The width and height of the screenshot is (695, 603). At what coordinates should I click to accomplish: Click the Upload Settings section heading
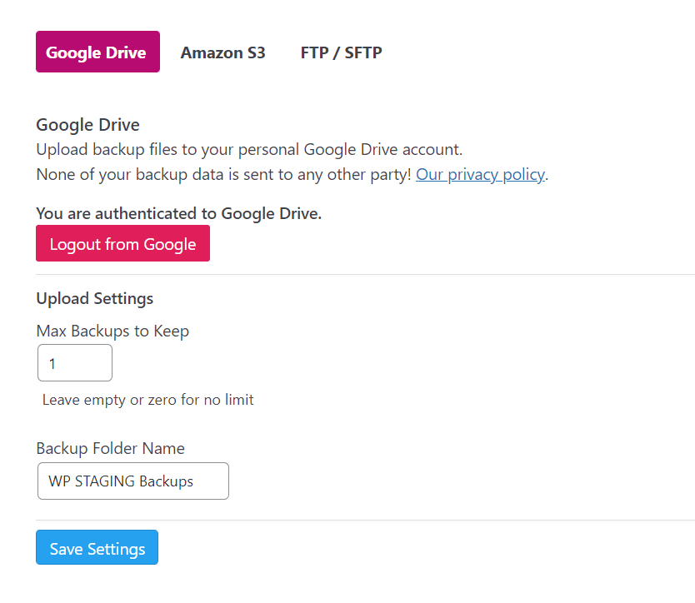tap(94, 299)
